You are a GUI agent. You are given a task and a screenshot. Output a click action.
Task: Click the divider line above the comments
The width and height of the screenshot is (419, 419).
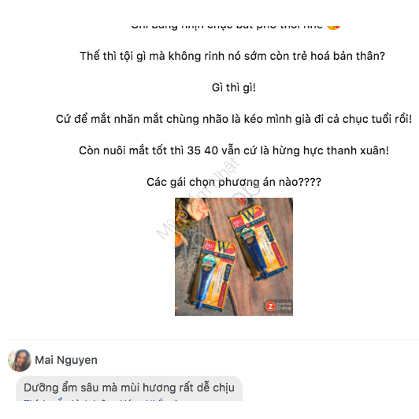coord(213,339)
